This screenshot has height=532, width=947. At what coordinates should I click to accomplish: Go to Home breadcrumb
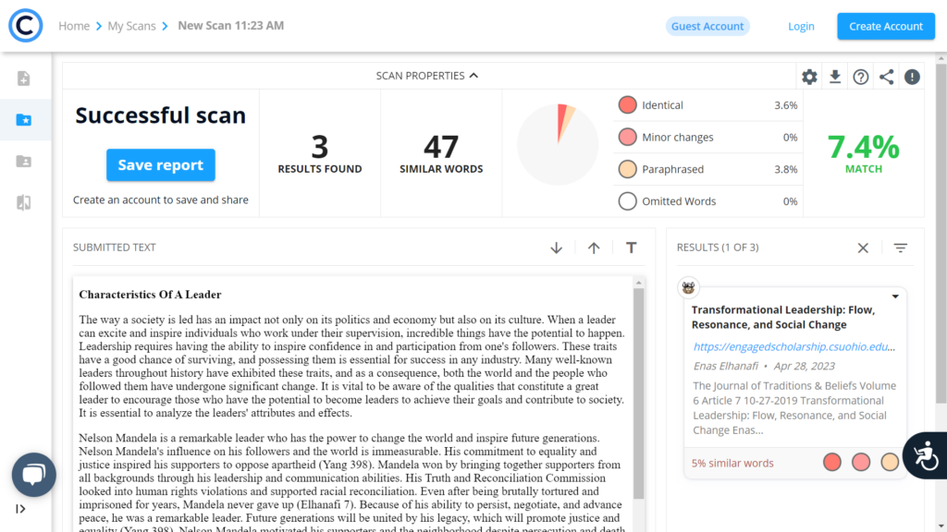pyautogui.click(x=74, y=26)
